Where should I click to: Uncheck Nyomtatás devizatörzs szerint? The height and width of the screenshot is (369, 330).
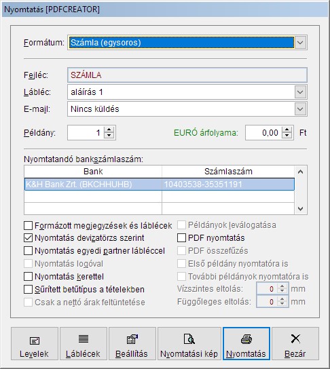coord(28,238)
